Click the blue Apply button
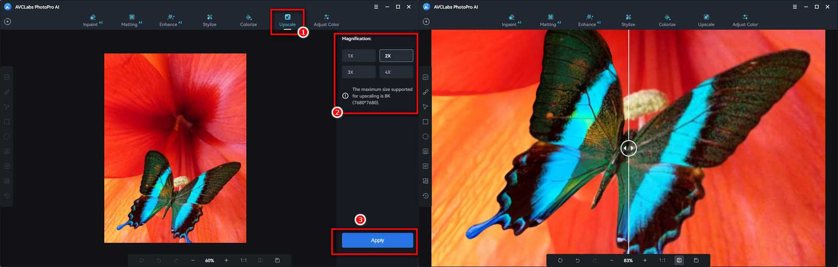838x267 pixels. [377, 240]
